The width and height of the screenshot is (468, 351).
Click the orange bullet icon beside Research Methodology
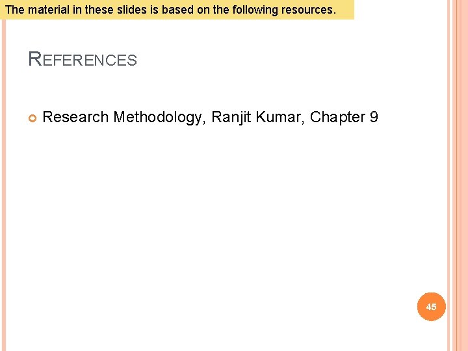(x=32, y=118)
